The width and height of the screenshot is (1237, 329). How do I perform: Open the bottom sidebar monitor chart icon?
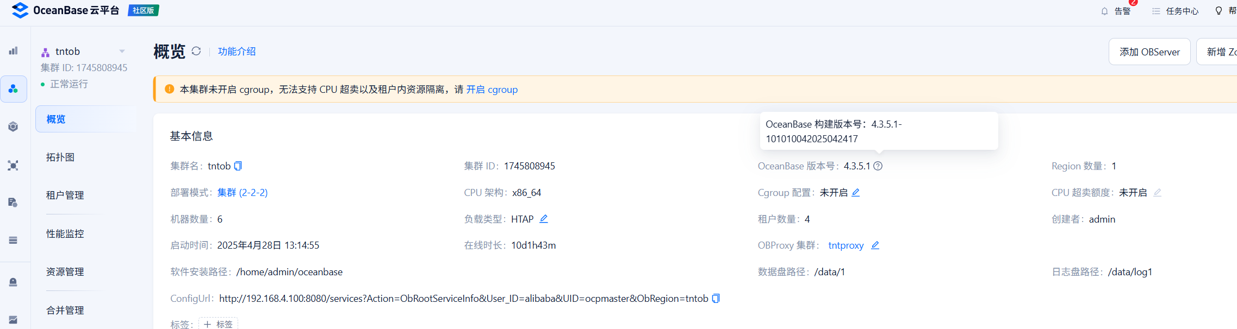point(13,320)
